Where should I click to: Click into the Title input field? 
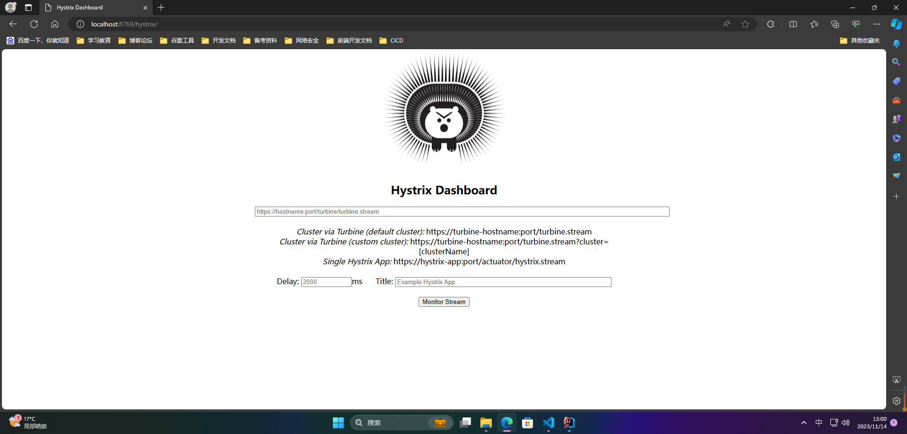point(503,282)
